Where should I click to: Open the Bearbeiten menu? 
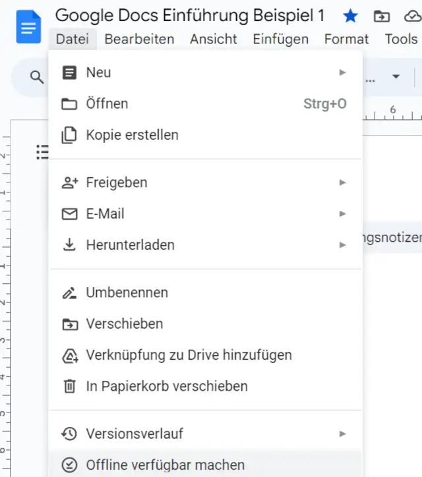point(139,40)
